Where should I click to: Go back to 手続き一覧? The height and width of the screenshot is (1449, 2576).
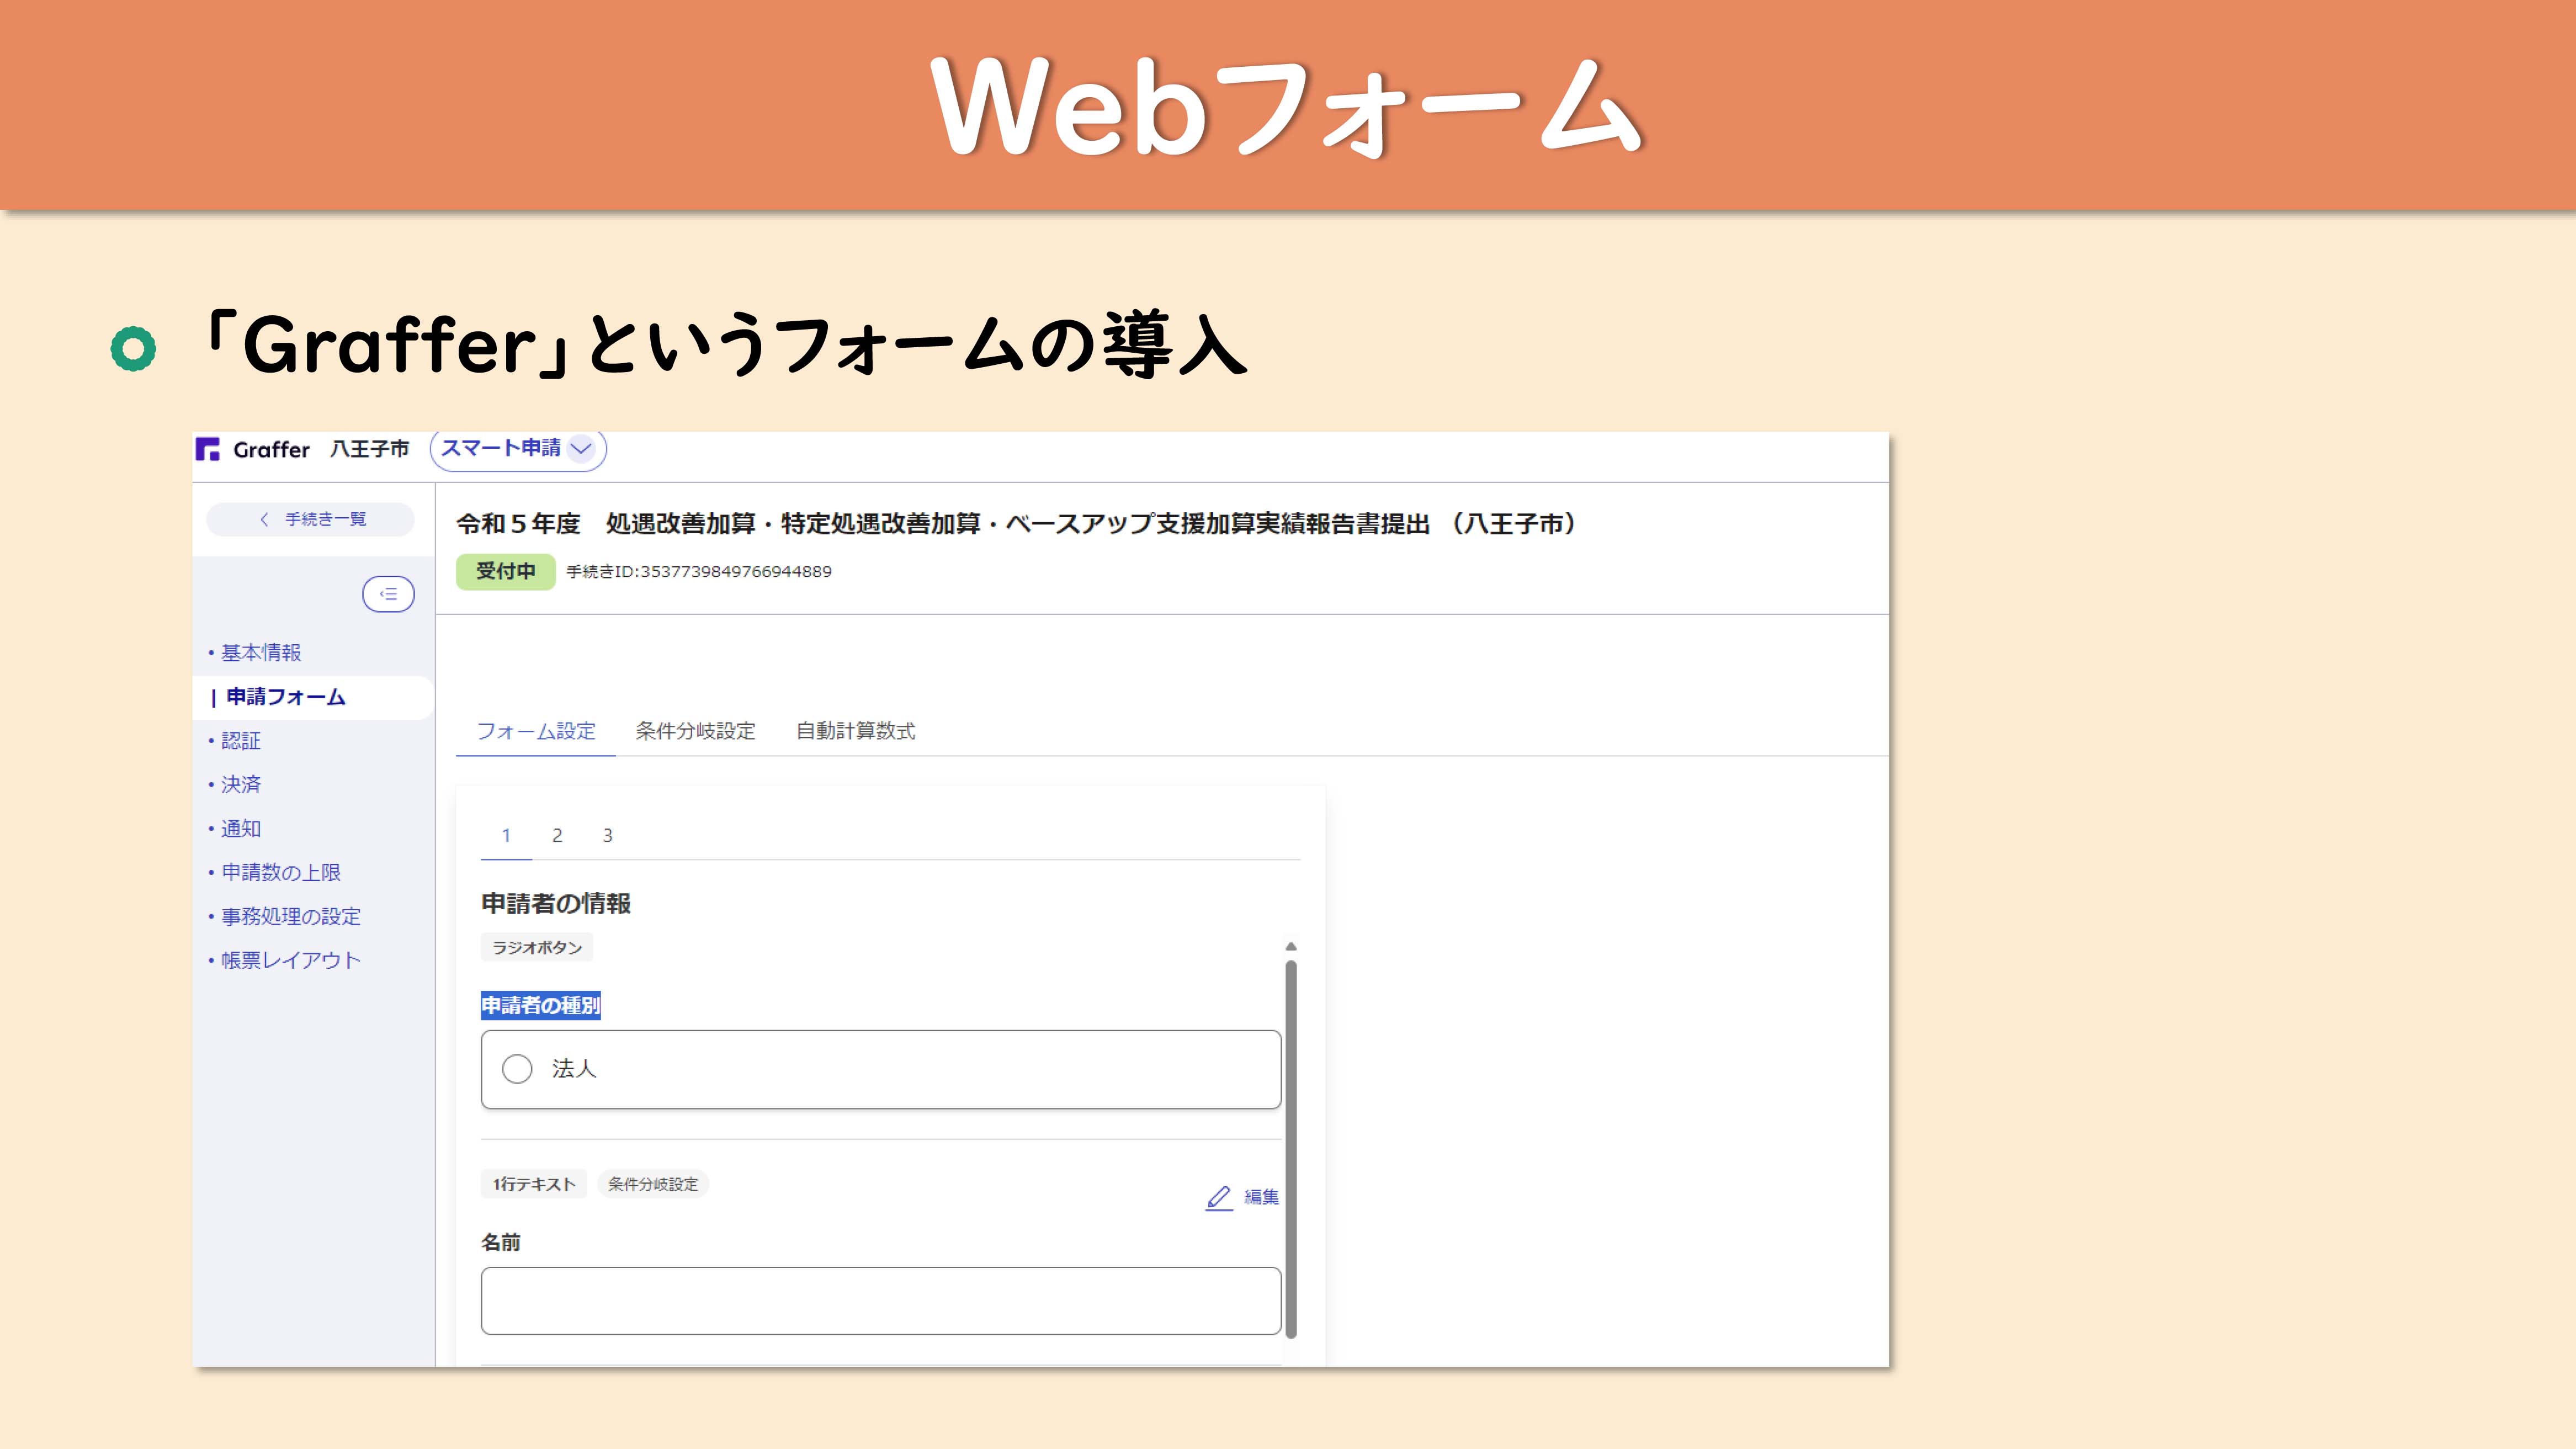pyautogui.click(x=311, y=519)
